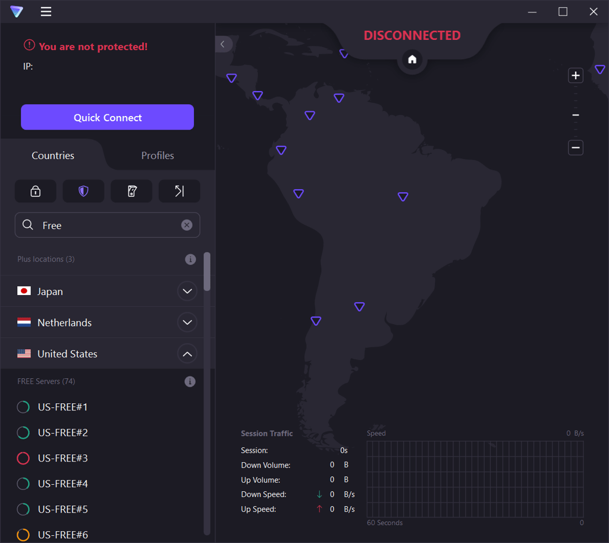Click the Japan flag icon
The height and width of the screenshot is (543, 609).
click(x=24, y=291)
